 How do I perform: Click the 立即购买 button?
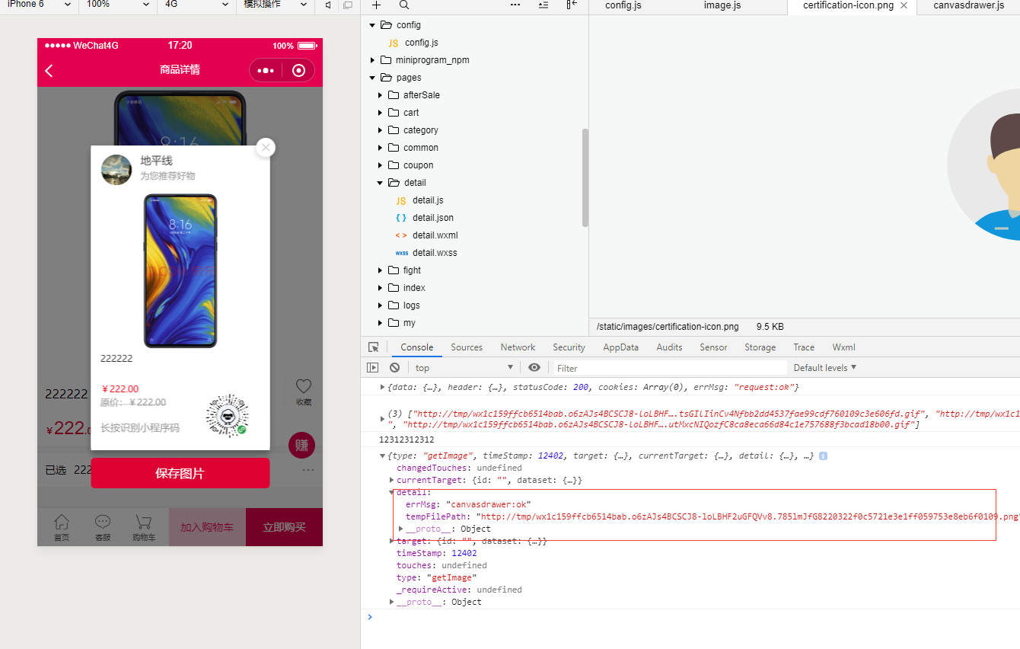click(284, 527)
